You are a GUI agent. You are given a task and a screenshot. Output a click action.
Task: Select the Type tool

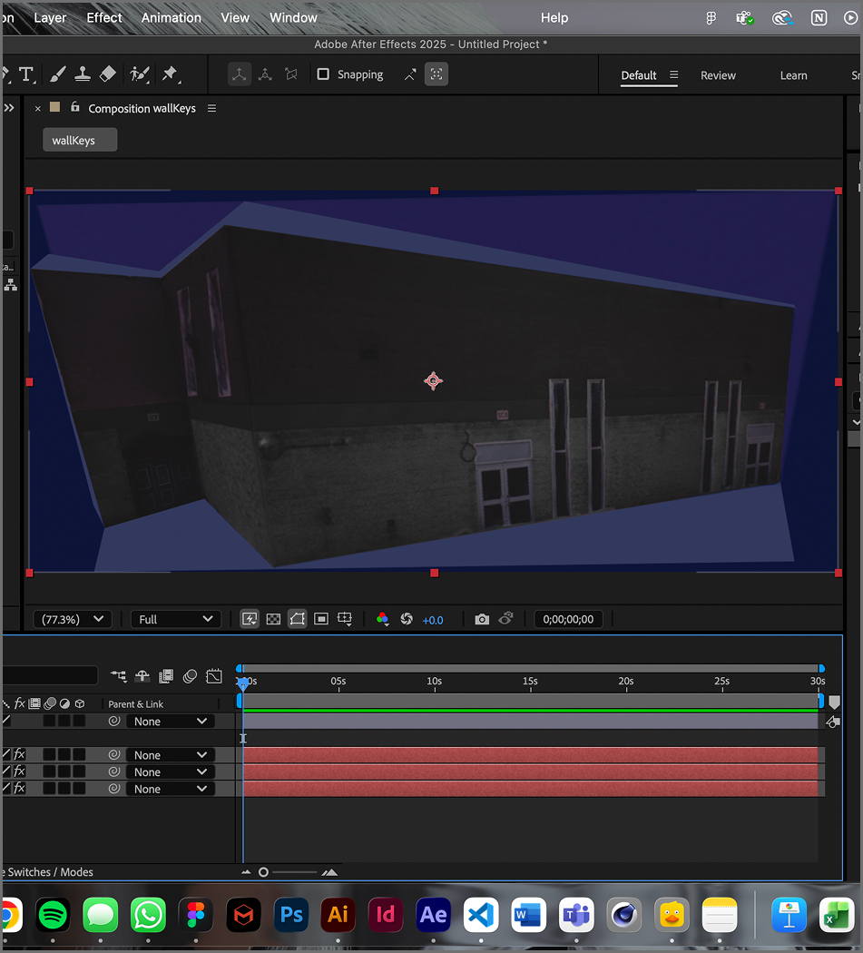[x=25, y=74]
